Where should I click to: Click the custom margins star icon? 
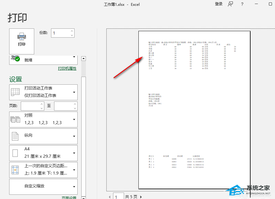pos(15,170)
